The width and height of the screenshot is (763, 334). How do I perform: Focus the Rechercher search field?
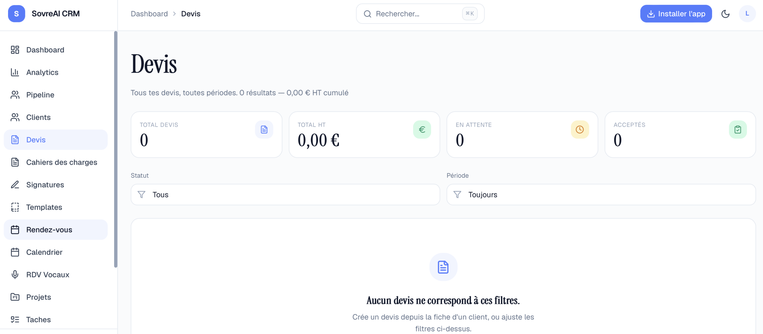[x=420, y=14]
